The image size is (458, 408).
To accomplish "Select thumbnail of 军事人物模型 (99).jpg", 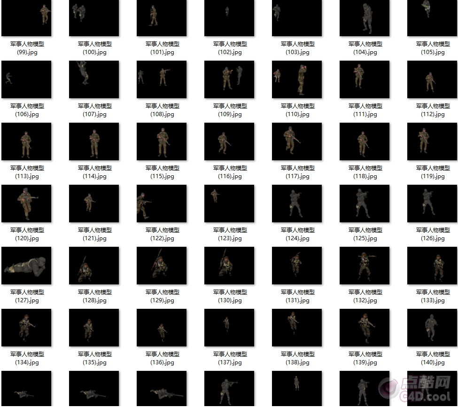I will click(x=26, y=18).
